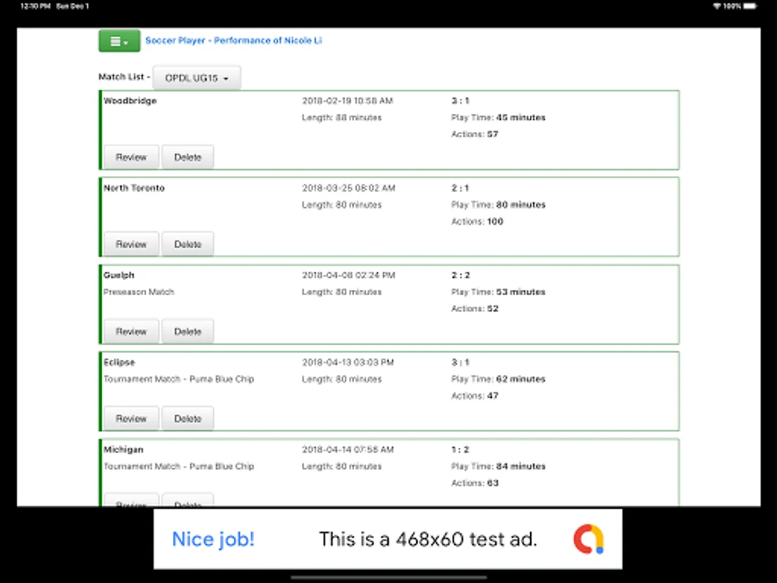The image size is (777, 583).
Task: Delete the Eclipse tournament match
Action: click(x=187, y=418)
